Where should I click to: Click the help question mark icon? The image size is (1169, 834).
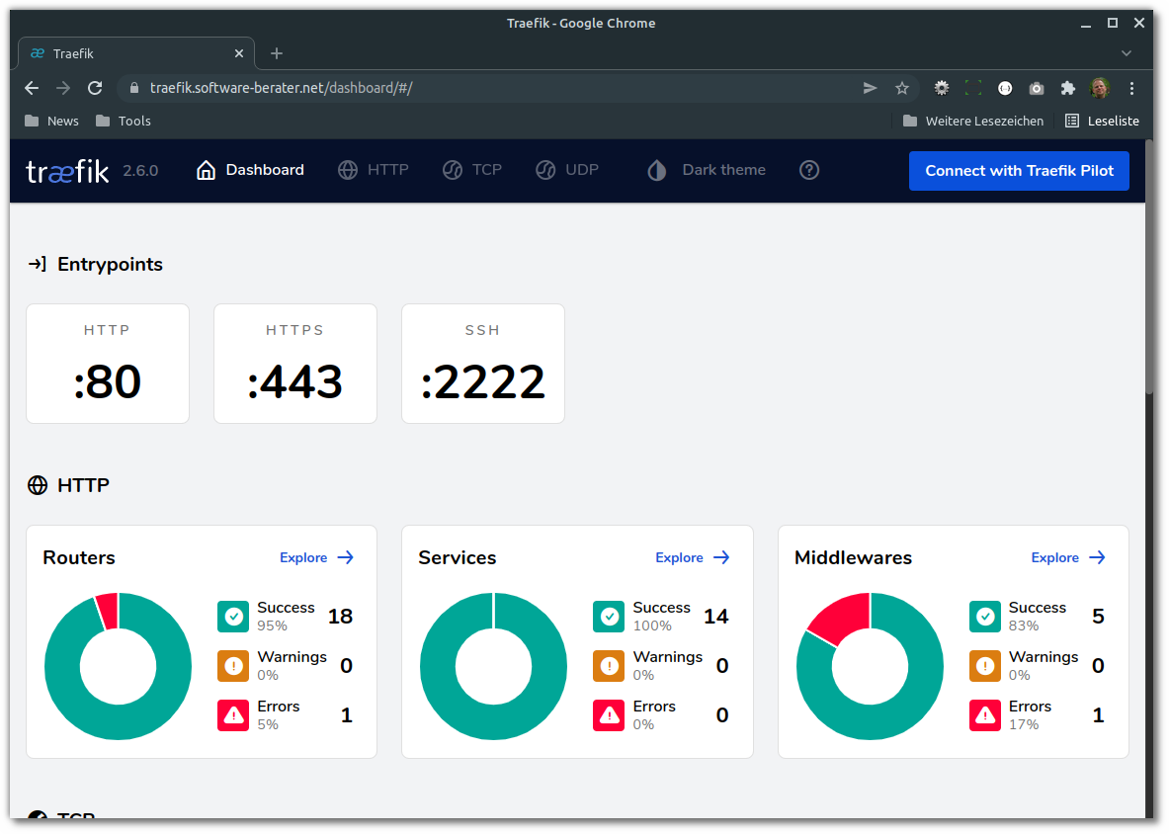point(809,170)
